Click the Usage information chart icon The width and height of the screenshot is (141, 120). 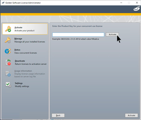(x=8, y=74)
